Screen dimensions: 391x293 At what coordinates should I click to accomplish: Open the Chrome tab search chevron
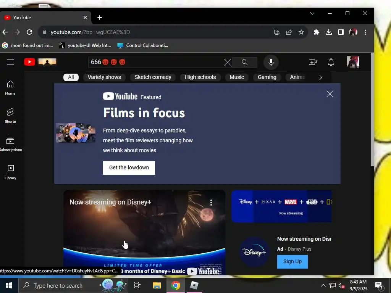(x=312, y=13)
